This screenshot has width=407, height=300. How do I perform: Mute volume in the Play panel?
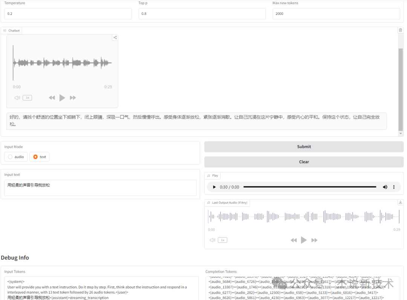coord(385,187)
